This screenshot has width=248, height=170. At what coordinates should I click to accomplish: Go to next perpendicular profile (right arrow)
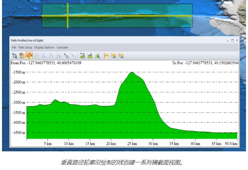click(x=121, y=56)
